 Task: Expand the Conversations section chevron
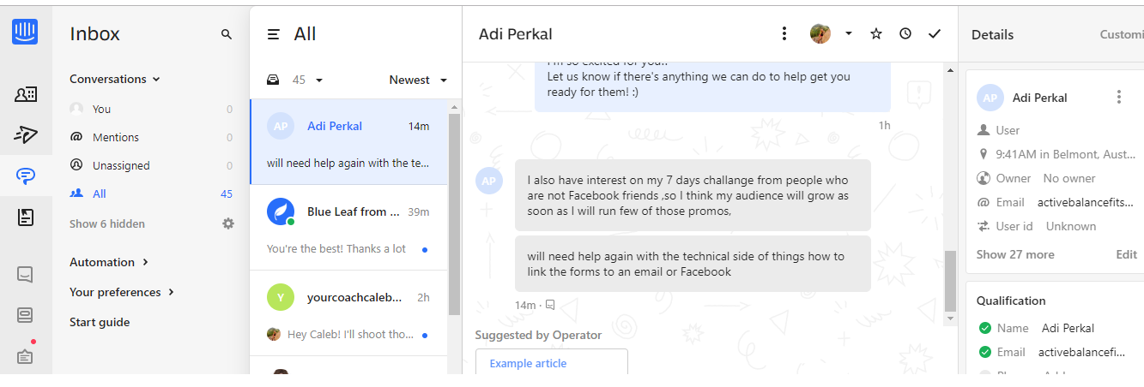[x=156, y=79]
